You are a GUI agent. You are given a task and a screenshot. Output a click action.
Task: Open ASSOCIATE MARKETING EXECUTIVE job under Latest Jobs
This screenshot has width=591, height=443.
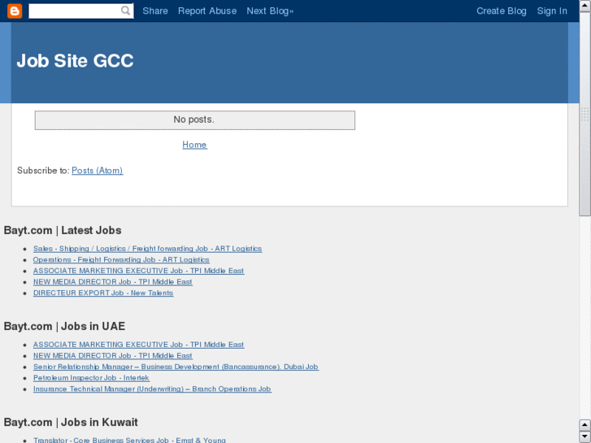click(138, 271)
